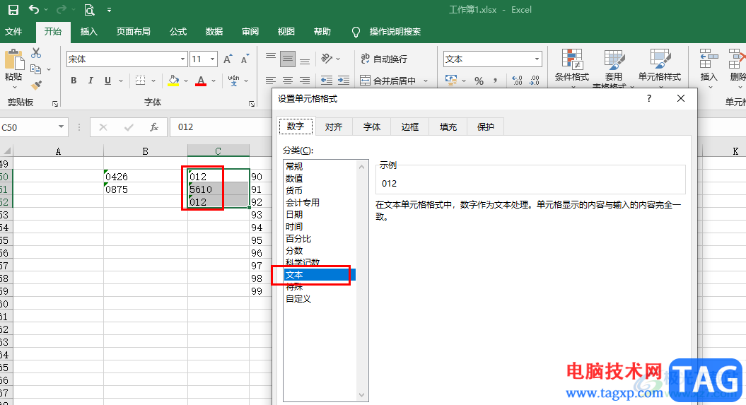Open the 边框 tab in format dialog
This screenshot has width=746, height=405.
tap(409, 127)
